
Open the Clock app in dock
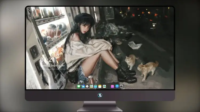tap(87, 86)
